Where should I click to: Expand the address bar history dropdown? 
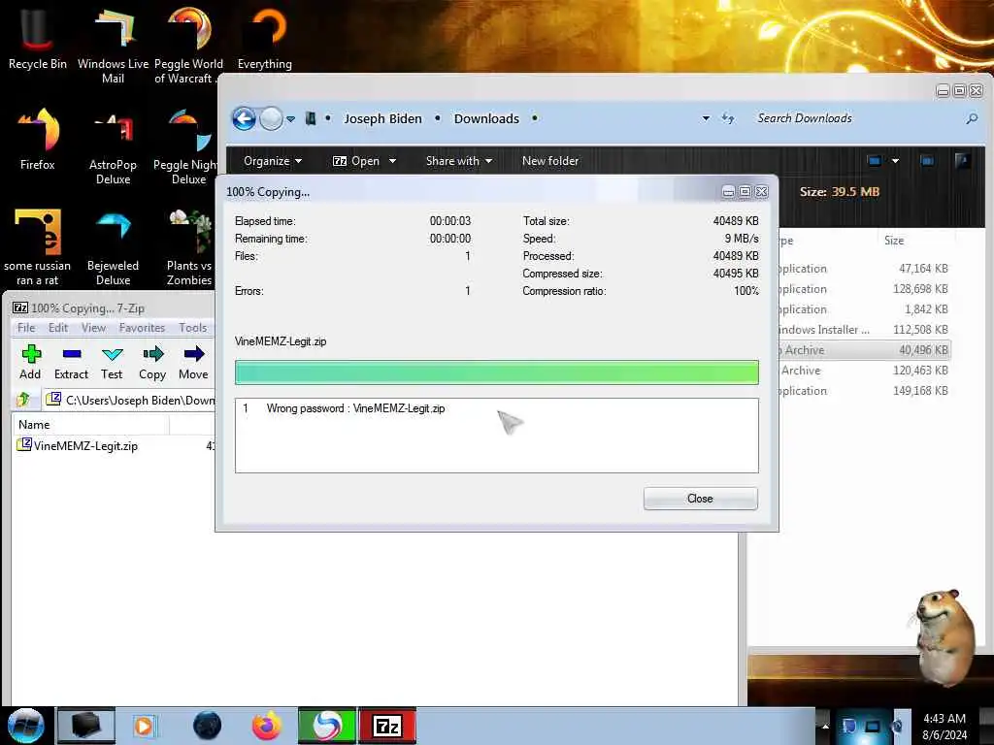tap(706, 118)
